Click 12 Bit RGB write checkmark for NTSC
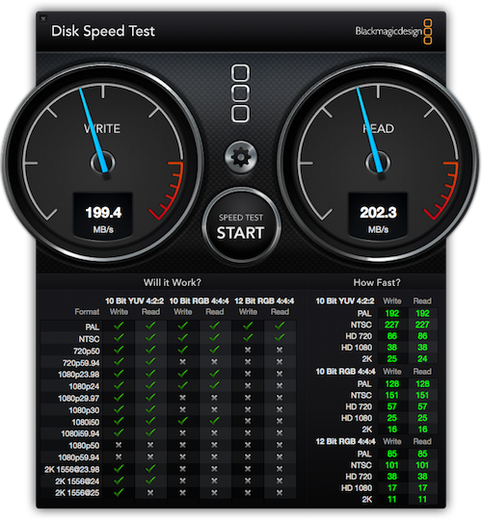Viewport: 482px width, 520px height. coord(248,338)
